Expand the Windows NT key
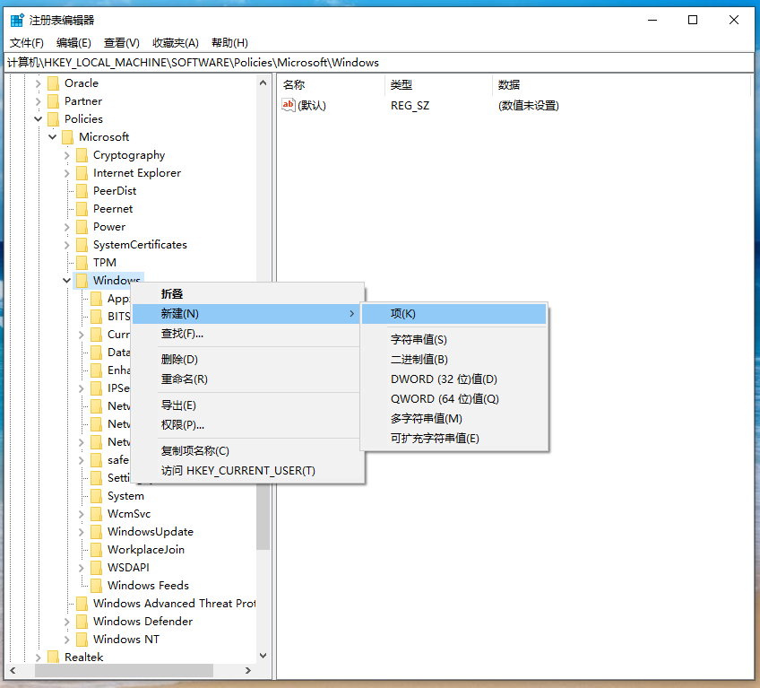The image size is (760, 688). click(67, 640)
